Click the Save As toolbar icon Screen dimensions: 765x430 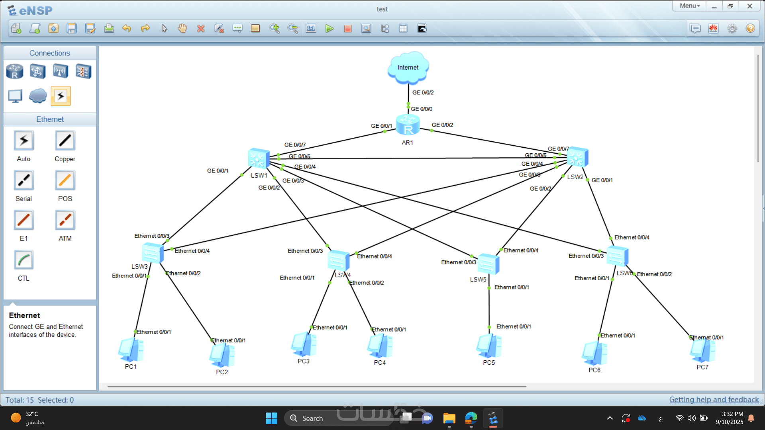90,28
